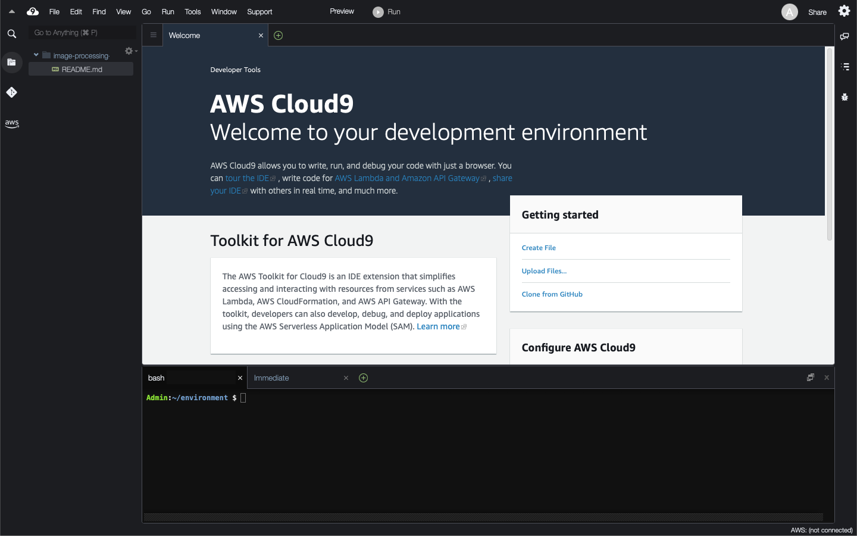Open preferences with the gear icon

point(844,11)
